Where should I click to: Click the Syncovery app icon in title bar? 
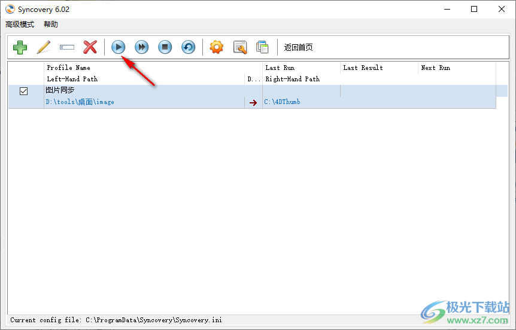tap(10, 9)
